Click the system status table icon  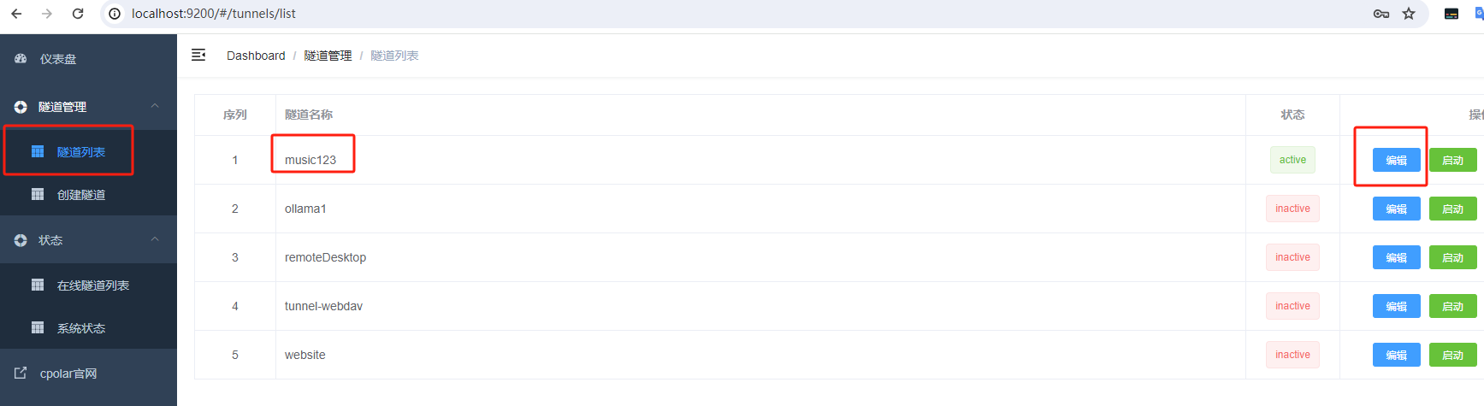38,327
